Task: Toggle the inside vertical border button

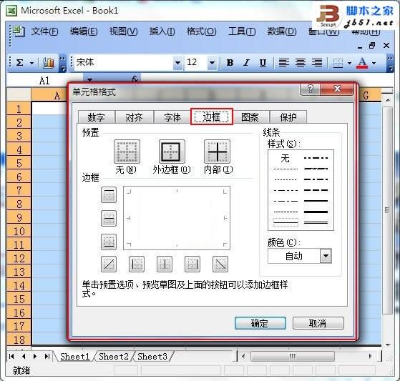Action: point(165,264)
